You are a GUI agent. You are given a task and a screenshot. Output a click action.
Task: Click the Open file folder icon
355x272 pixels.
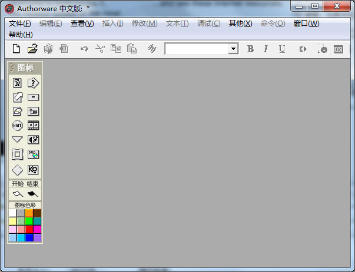coord(32,49)
